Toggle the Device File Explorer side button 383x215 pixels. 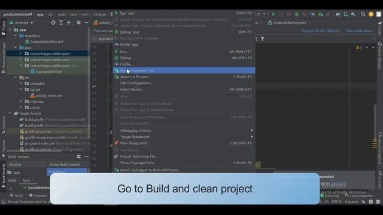tap(380, 149)
